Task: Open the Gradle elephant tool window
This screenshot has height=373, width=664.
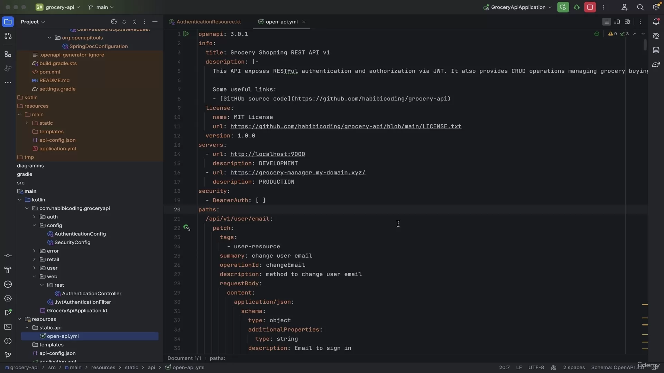Action: point(656,65)
